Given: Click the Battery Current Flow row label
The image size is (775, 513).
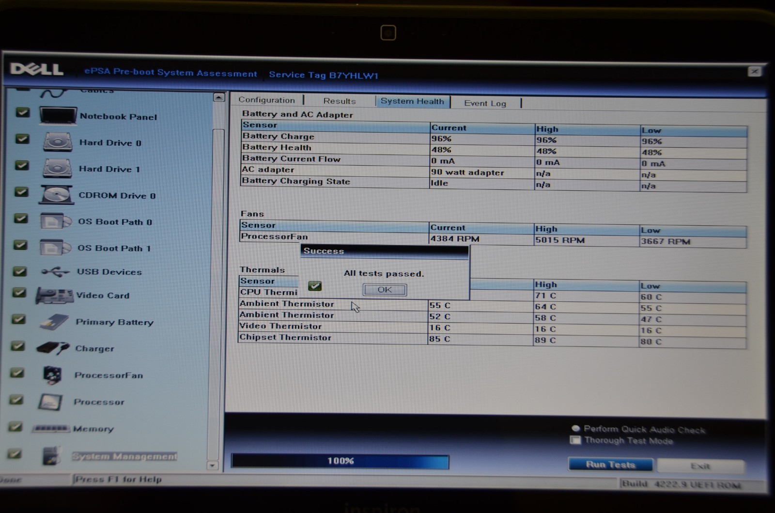Looking at the screenshot, I should [291, 158].
